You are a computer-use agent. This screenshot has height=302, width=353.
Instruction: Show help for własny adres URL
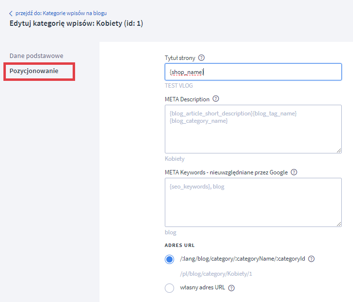[232, 288]
